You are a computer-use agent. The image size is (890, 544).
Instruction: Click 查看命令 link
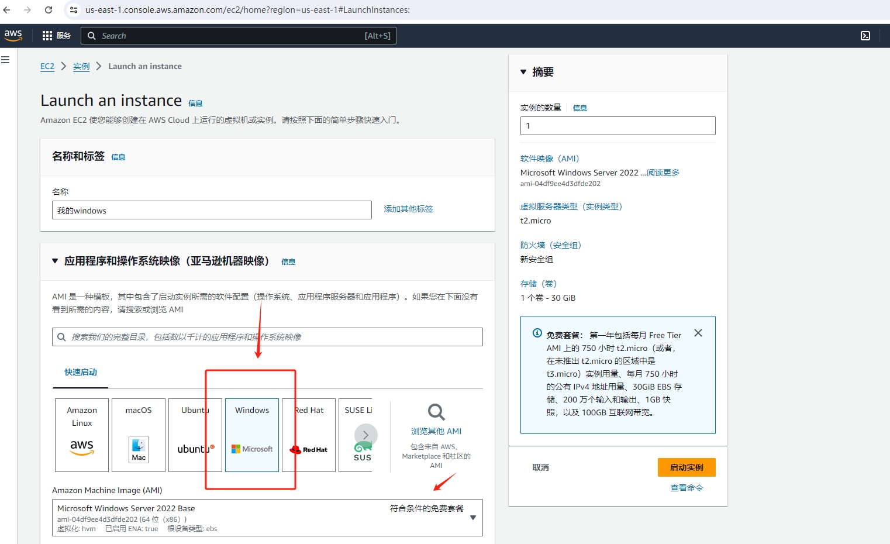point(687,488)
